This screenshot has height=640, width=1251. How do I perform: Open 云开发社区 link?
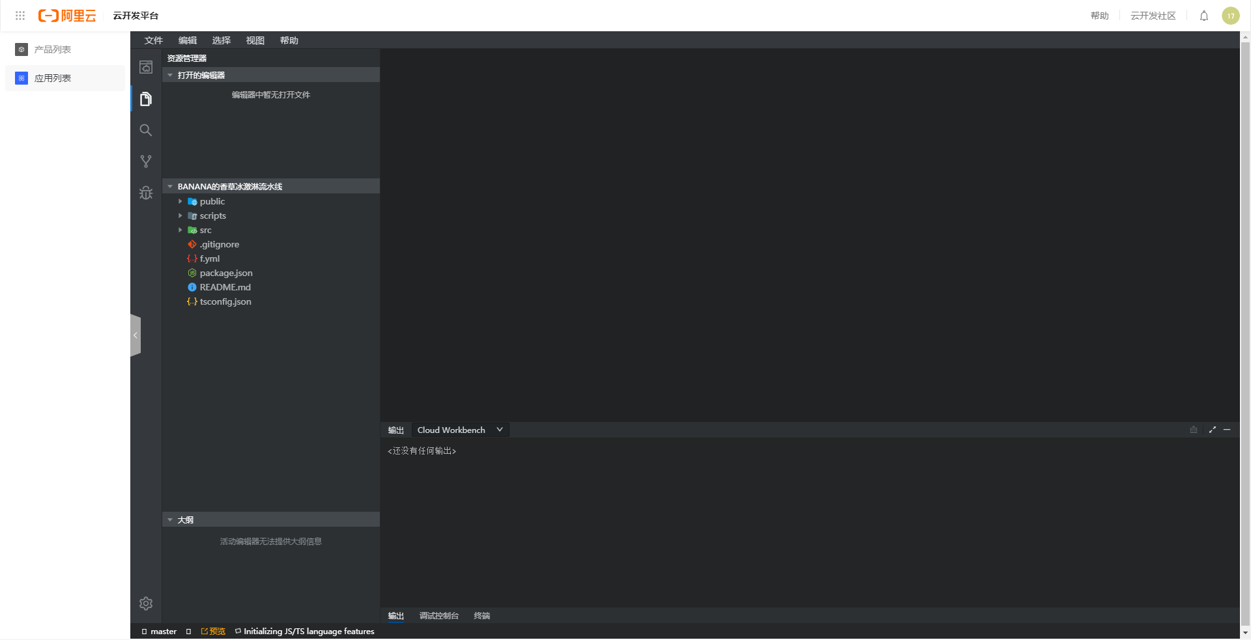(1153, 16)
